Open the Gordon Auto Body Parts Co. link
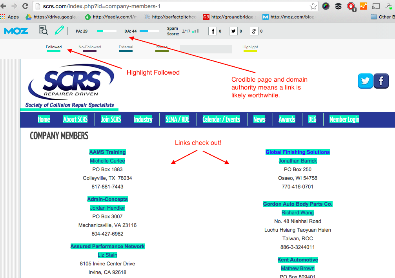 tap(298, 204)
